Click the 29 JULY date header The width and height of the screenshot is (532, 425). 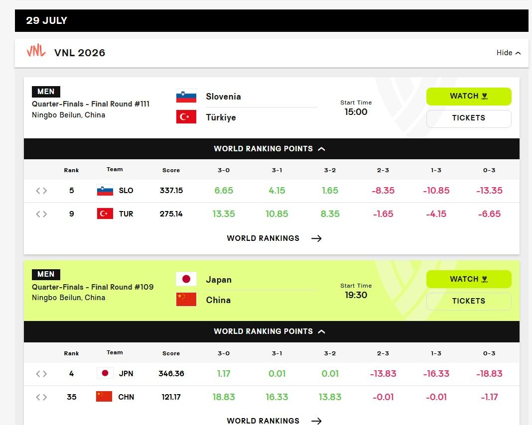click(46, 21)
